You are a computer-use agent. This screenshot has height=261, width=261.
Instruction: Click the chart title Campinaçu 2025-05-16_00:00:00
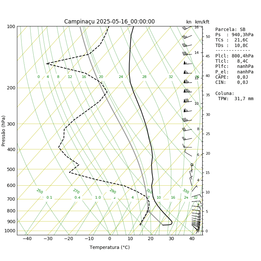(109, 22)
